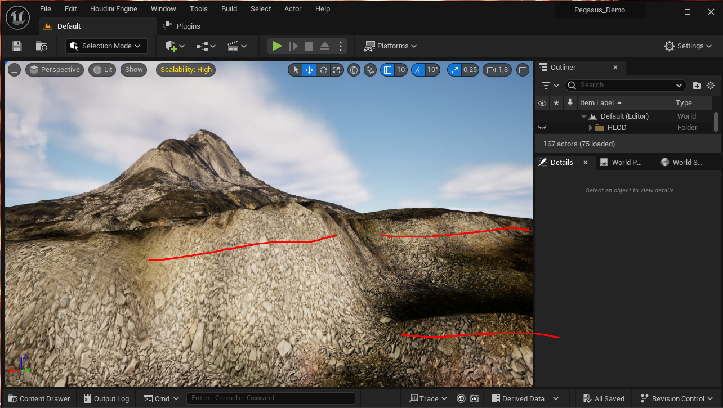Viewport: 723px width, 408px height.
Task: Save the current level with the floppy disk icon
Action: pyautogui.click(x=17, y=46)
